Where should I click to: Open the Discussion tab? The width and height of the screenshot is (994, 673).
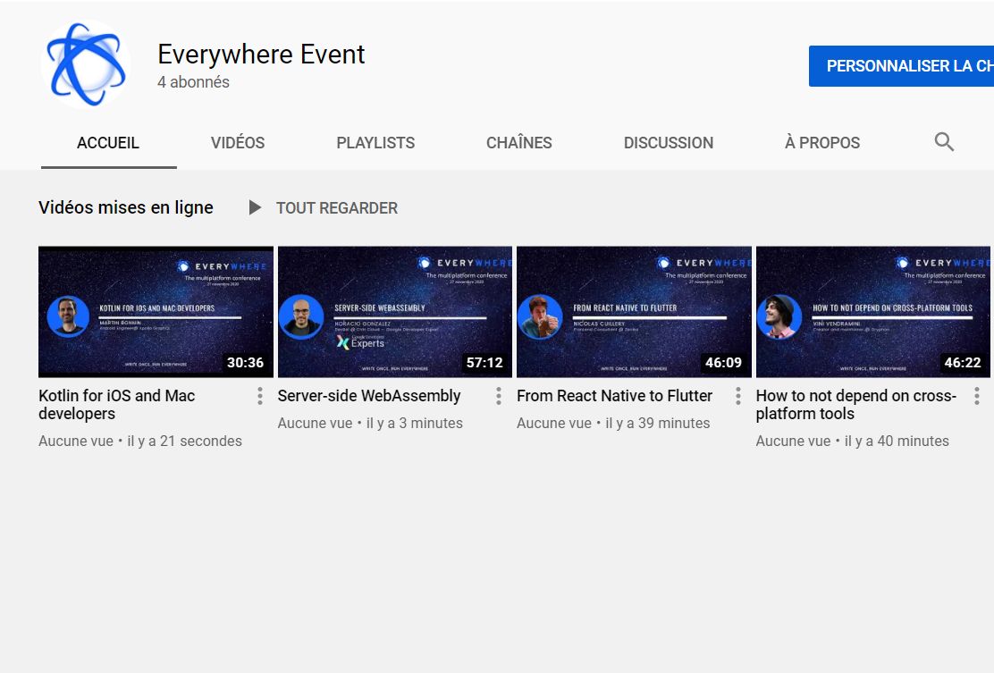pos(668,143)
